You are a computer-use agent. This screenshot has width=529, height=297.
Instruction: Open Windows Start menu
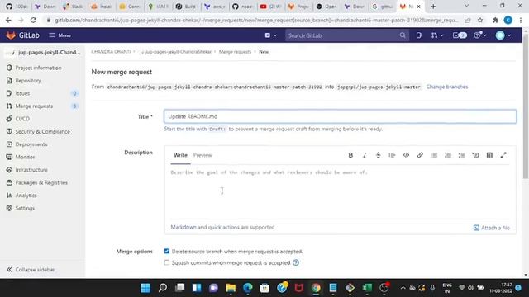pos(145,288)
